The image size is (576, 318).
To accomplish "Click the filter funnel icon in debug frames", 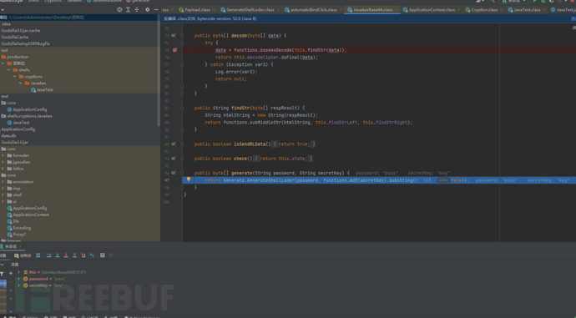I will [2, 274].
